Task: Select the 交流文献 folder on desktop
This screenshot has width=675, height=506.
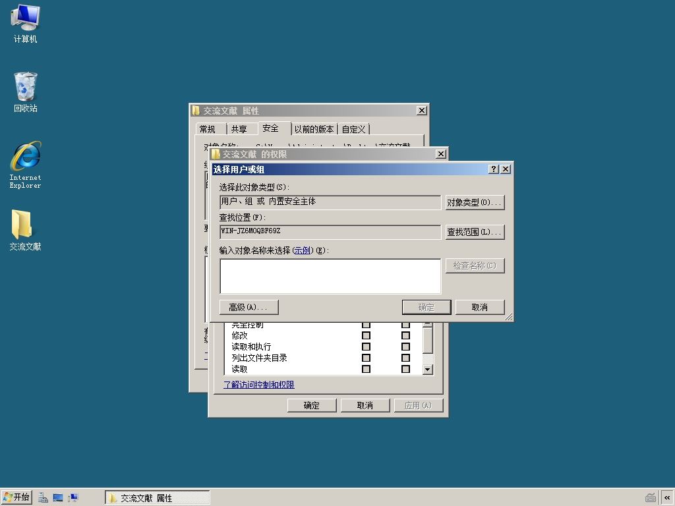Action: coord(26,230)
